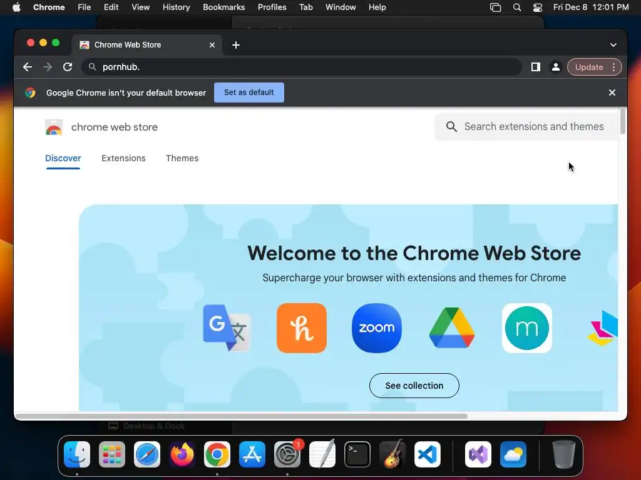Image resolution: width=641 pixels, height=480 pixels.
Task: Open the Help menu
Action: pos(377,7)
